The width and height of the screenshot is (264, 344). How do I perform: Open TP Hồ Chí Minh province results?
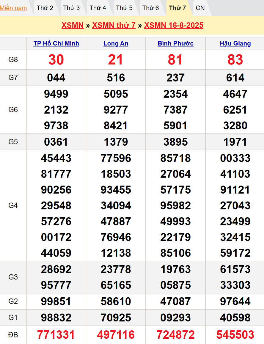coord(56,43)
